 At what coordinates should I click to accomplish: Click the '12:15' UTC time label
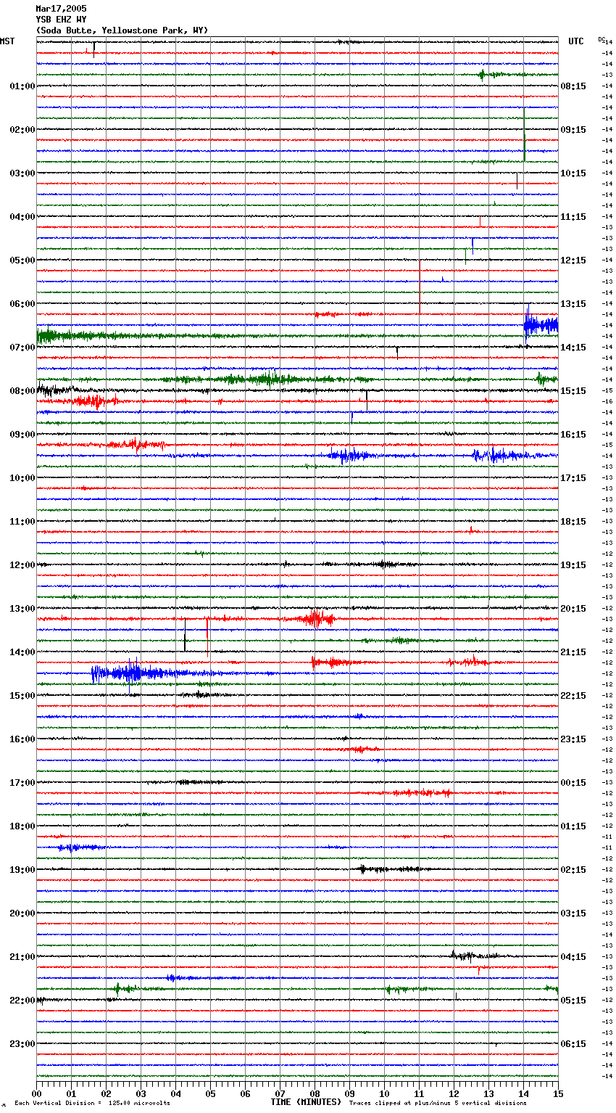[573, 260]
